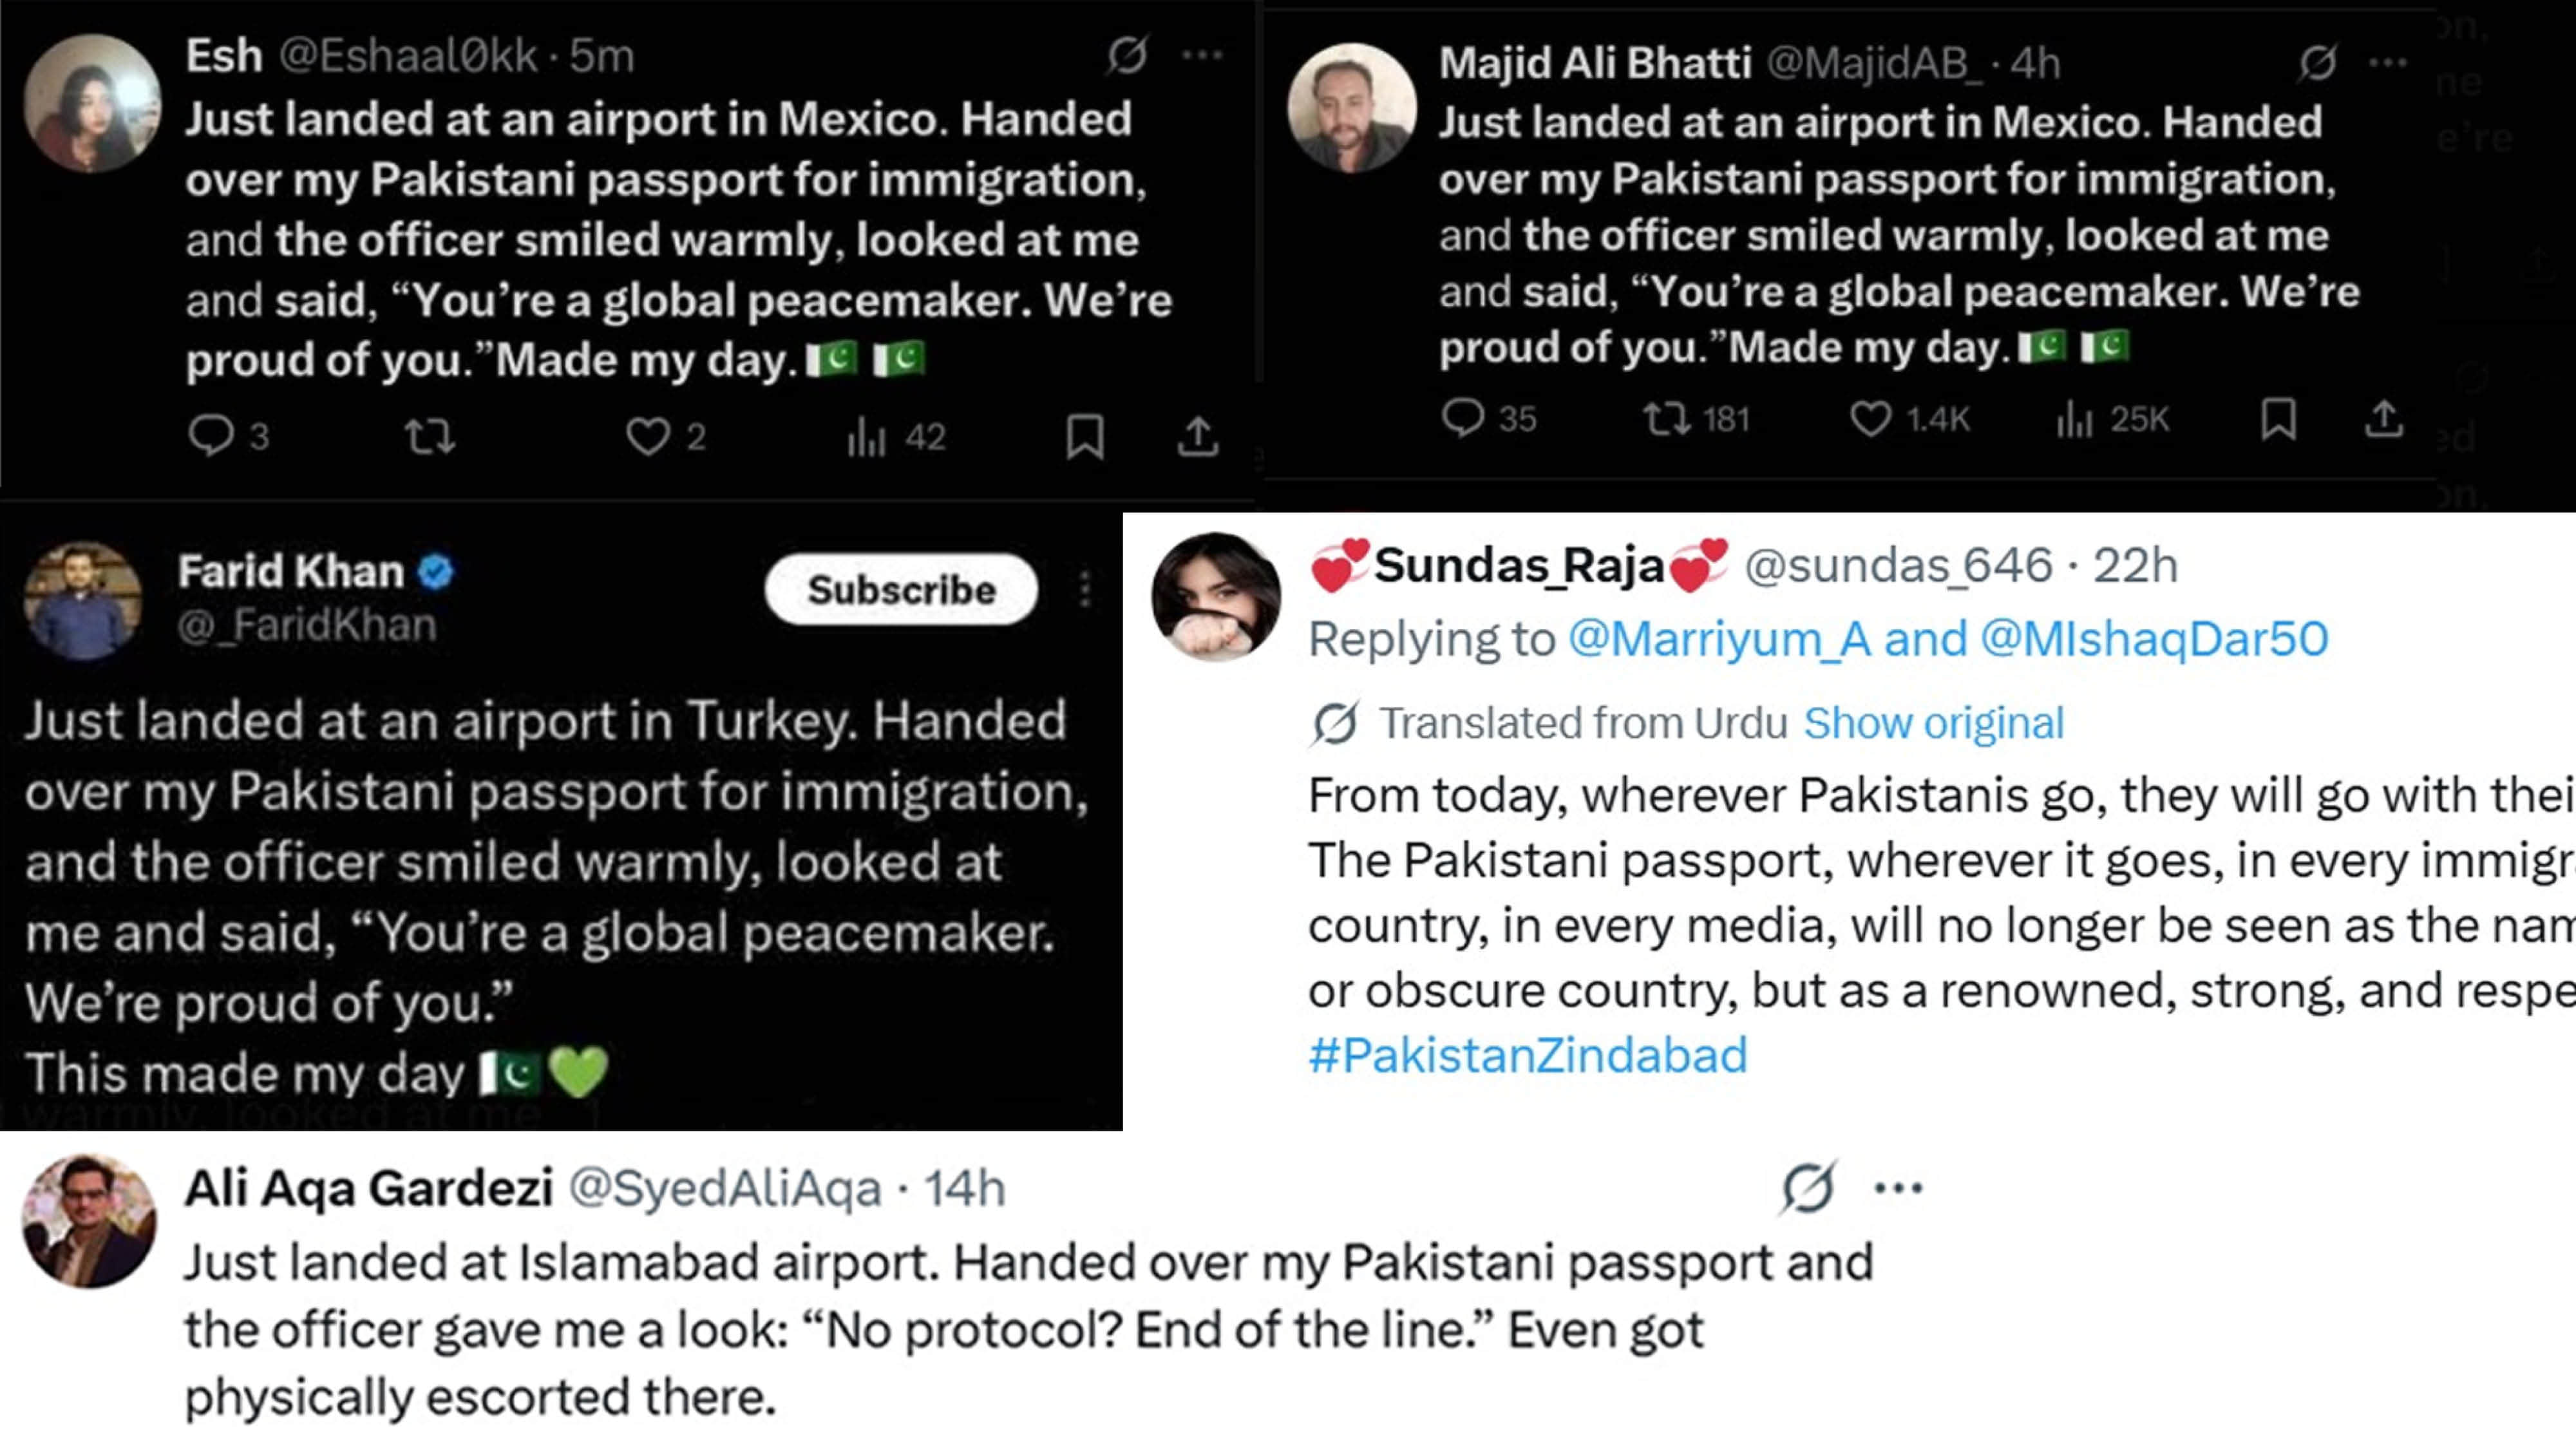
Task: Open replies on Majid Ali Bhatti's tweet
Action: click(1463, 418)
